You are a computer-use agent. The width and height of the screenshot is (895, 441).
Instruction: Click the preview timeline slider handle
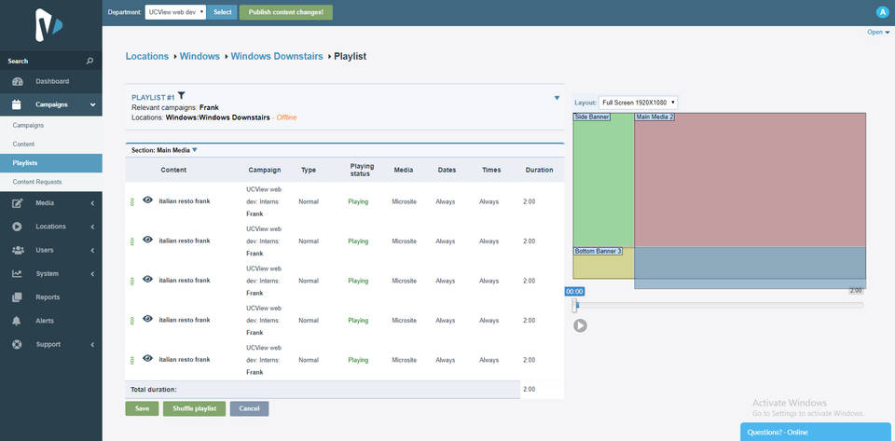pos(575,305)
